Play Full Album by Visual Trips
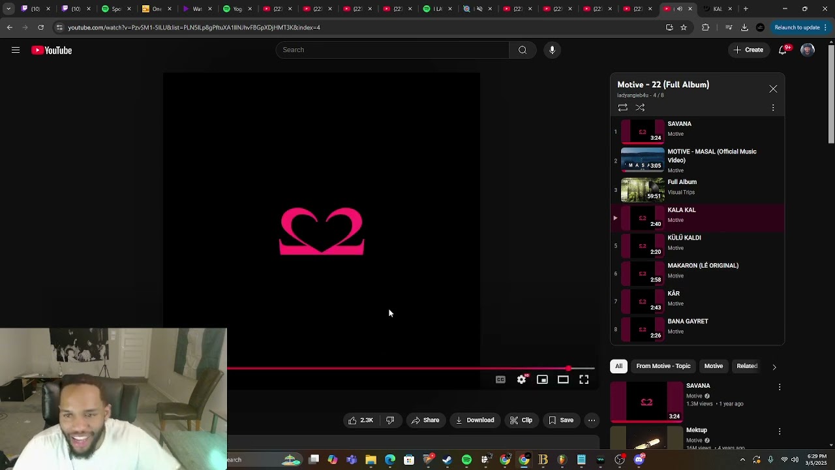 coord(697,189)
